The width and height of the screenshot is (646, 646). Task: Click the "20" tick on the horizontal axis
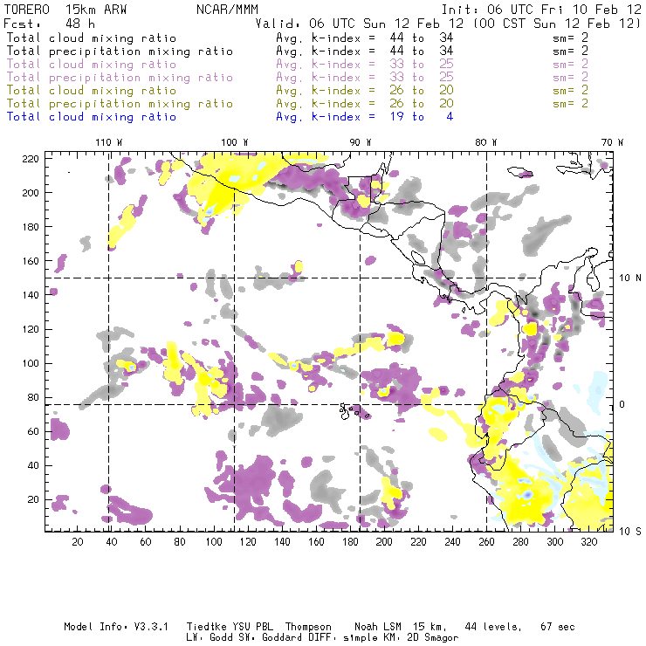[78, 542]
